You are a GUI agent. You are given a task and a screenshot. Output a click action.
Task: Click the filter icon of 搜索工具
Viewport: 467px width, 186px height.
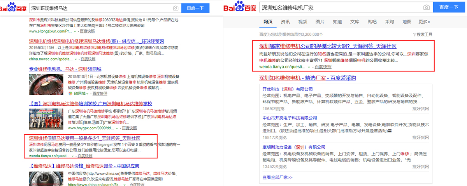pyautogui.click(x=414, y=35)
